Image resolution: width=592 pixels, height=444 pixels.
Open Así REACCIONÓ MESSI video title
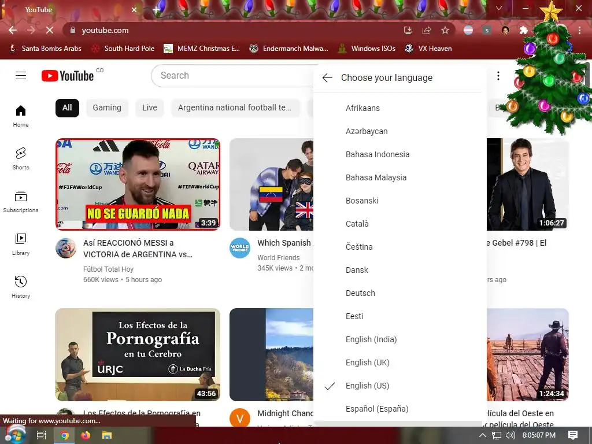tap(138, 249)
